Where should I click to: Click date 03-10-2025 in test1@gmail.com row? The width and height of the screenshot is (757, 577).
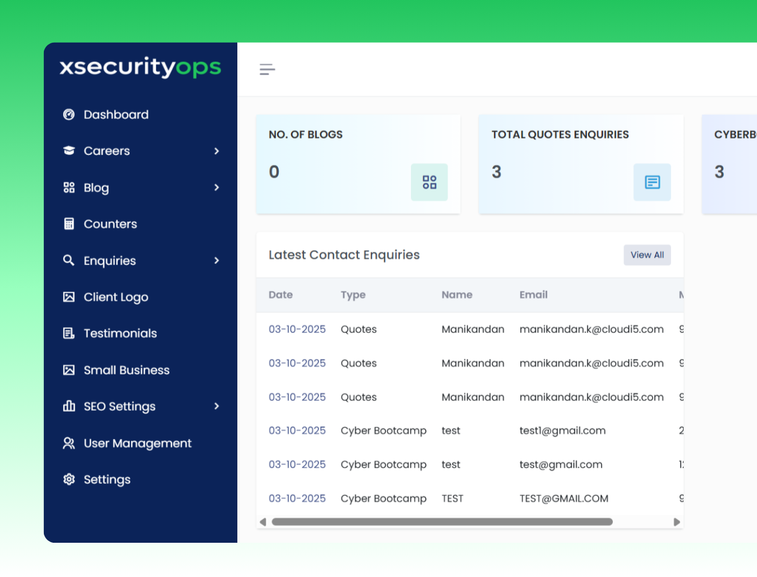pos(297,430)
